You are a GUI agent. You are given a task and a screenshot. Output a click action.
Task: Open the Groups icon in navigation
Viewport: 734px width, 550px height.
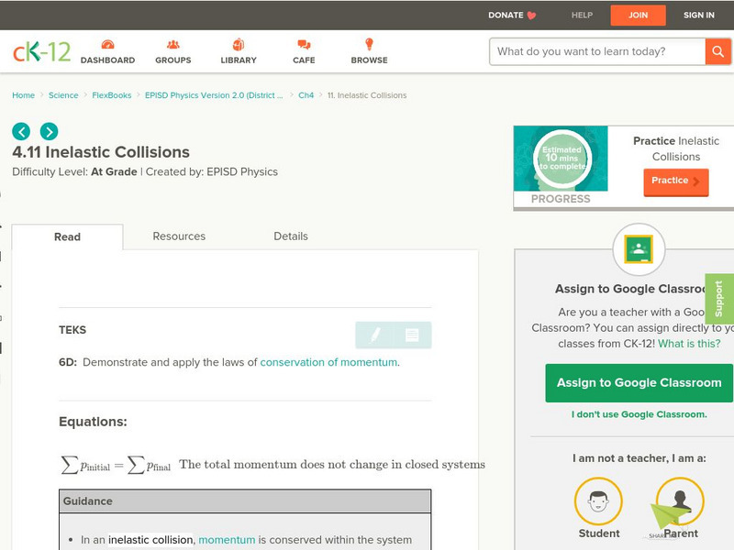(x=172, y=45)
